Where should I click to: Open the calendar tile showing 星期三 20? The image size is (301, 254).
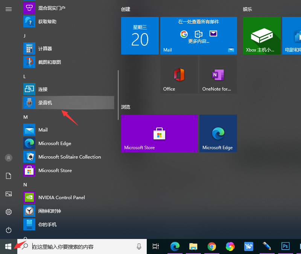tap(140, 36)
